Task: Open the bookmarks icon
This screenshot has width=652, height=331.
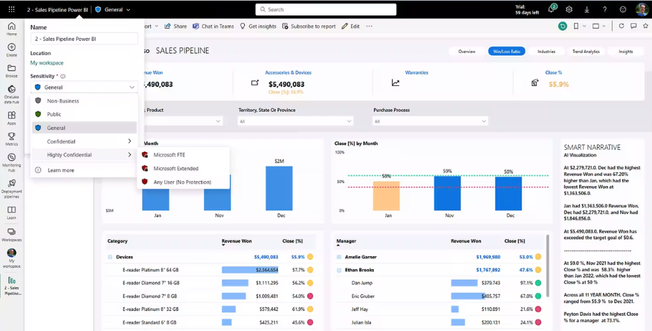Action: pyautogui.click(x=576, y=26)
